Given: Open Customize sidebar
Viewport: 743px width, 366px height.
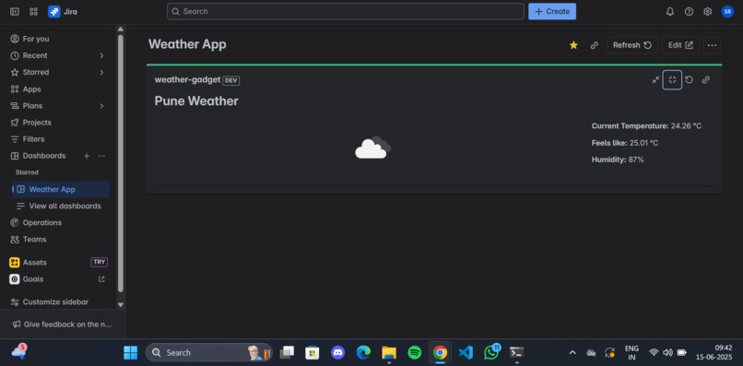Looking at the screenshot, I should [55, 302].
